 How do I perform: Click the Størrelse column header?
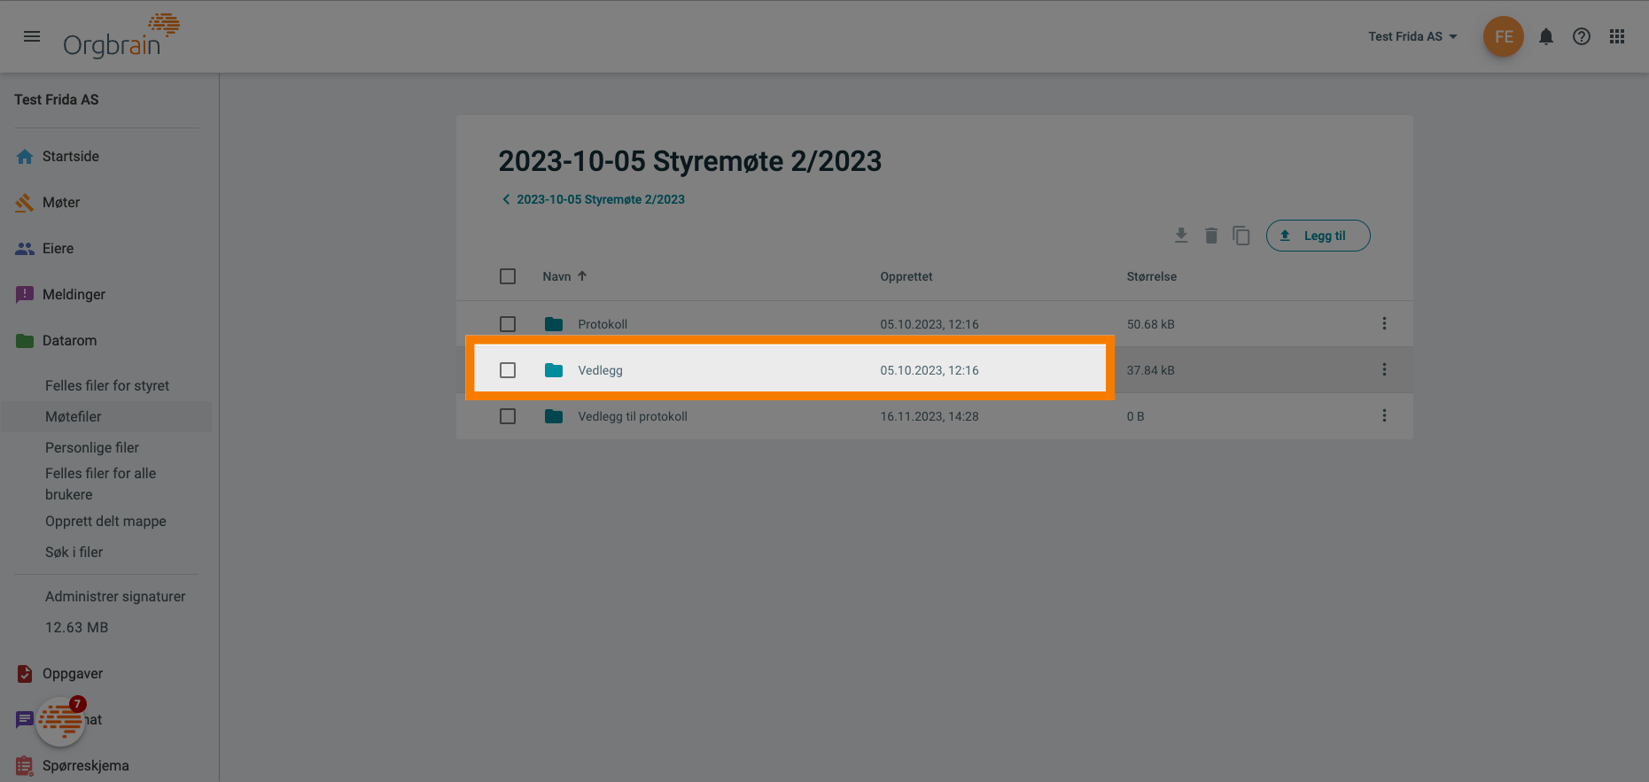point(1152,276)
